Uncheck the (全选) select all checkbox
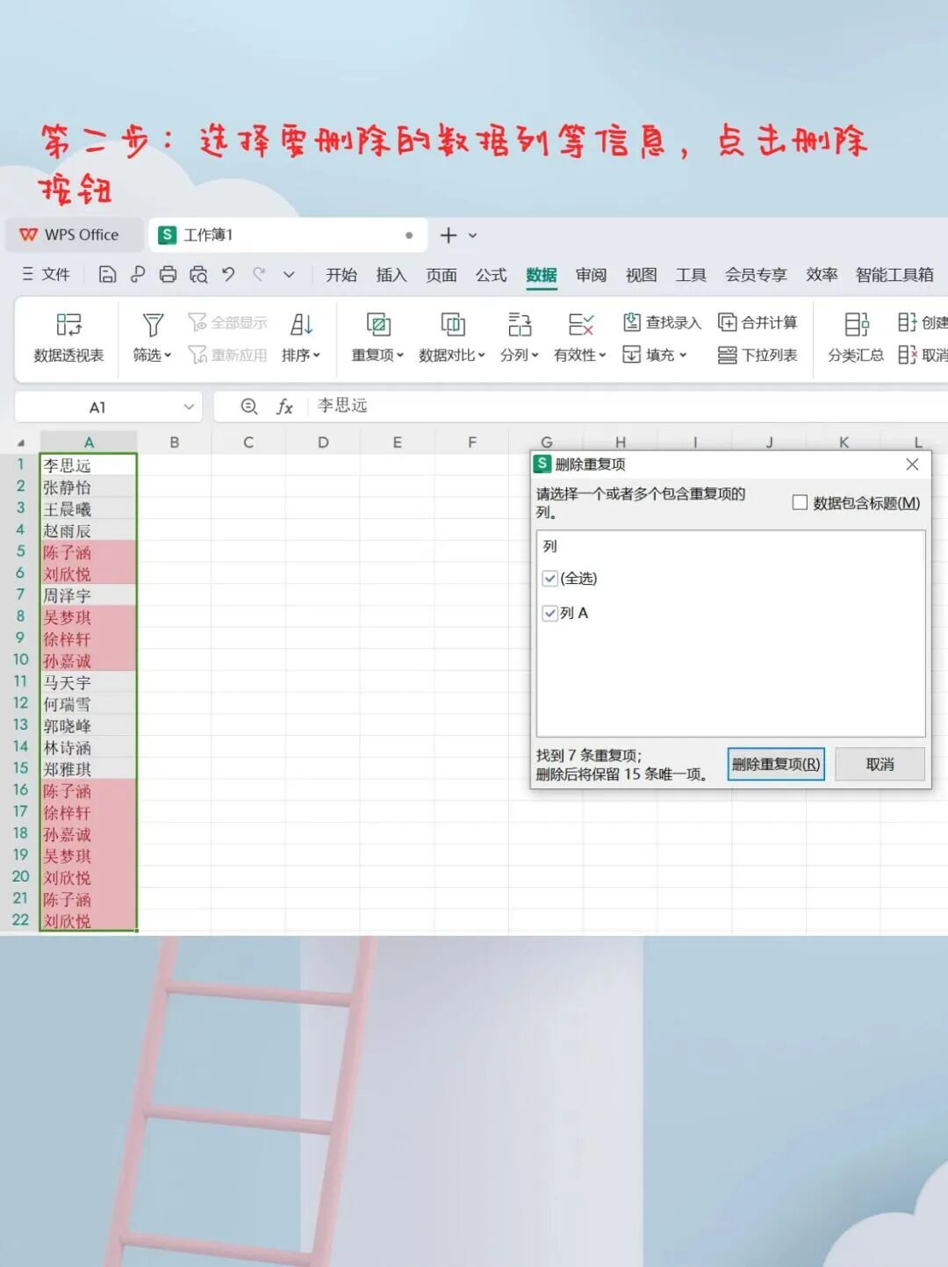This screenshot has width=948, height=1267. click(x=550, y=578)
